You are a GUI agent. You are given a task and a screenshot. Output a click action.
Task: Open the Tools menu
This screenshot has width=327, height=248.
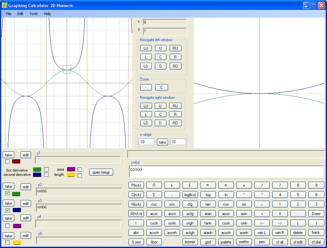[x=34, y=14]
